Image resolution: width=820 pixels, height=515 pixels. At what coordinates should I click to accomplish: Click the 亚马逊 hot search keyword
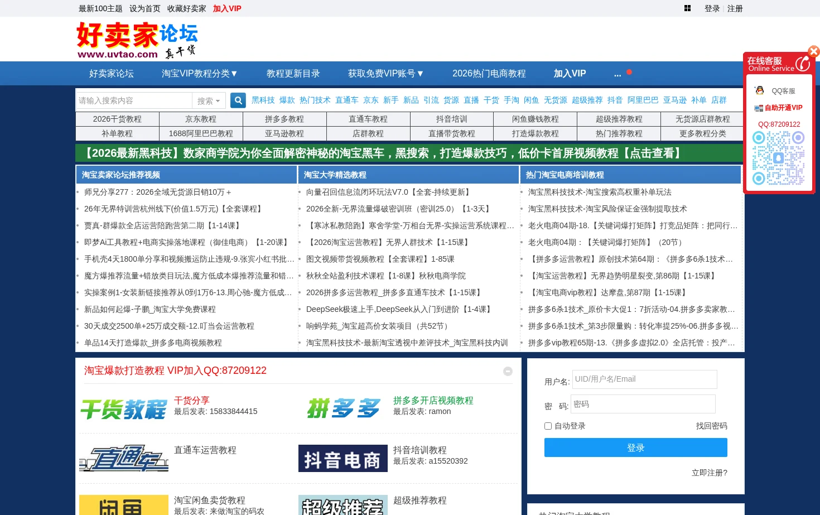click(675, 100)
